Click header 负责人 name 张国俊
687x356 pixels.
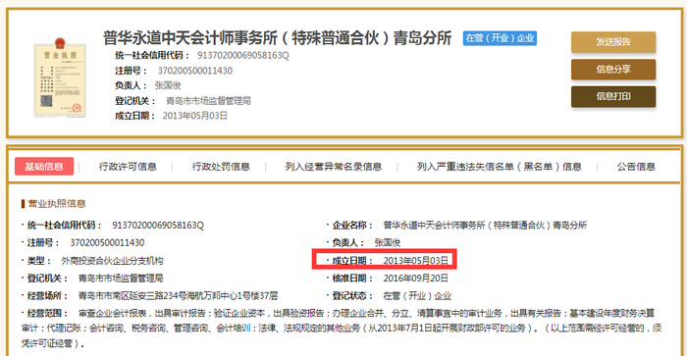pyautogui.click(x=168, y=85)
